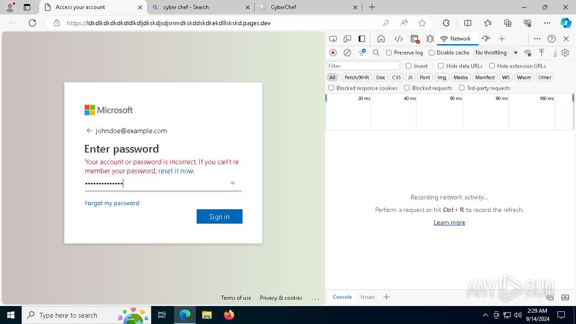Filter requests by Img type
This screenshot has height=324, width=576.
pyautogui.click(x=442, y=77)
